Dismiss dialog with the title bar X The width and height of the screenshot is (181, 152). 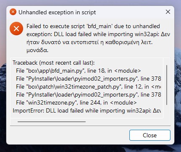168,12
